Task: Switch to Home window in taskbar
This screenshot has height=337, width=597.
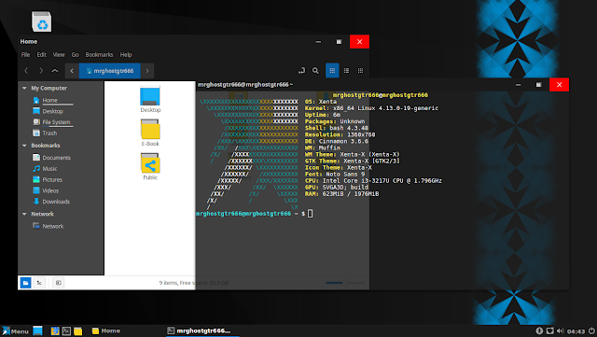Action: (106, 330)
